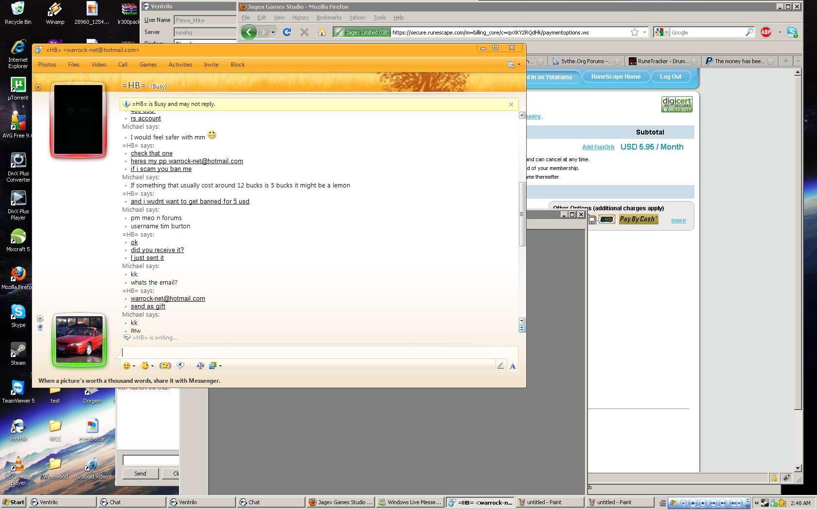This screenshot has height=510, width=817.
Task: Dismiss the Busy notification bar
Action: [511, 104]
